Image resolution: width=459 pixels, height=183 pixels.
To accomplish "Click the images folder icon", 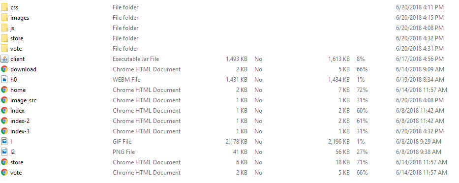I will coord(4,18).
